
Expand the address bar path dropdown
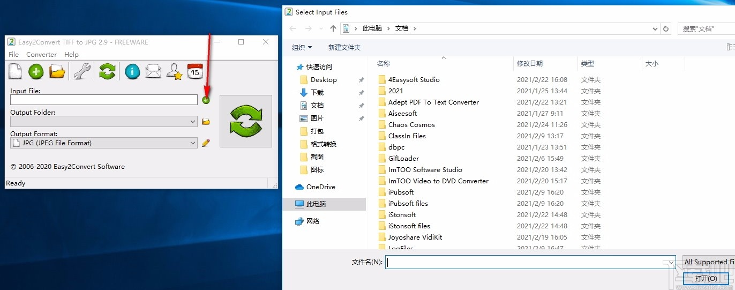tap(655, 28)
